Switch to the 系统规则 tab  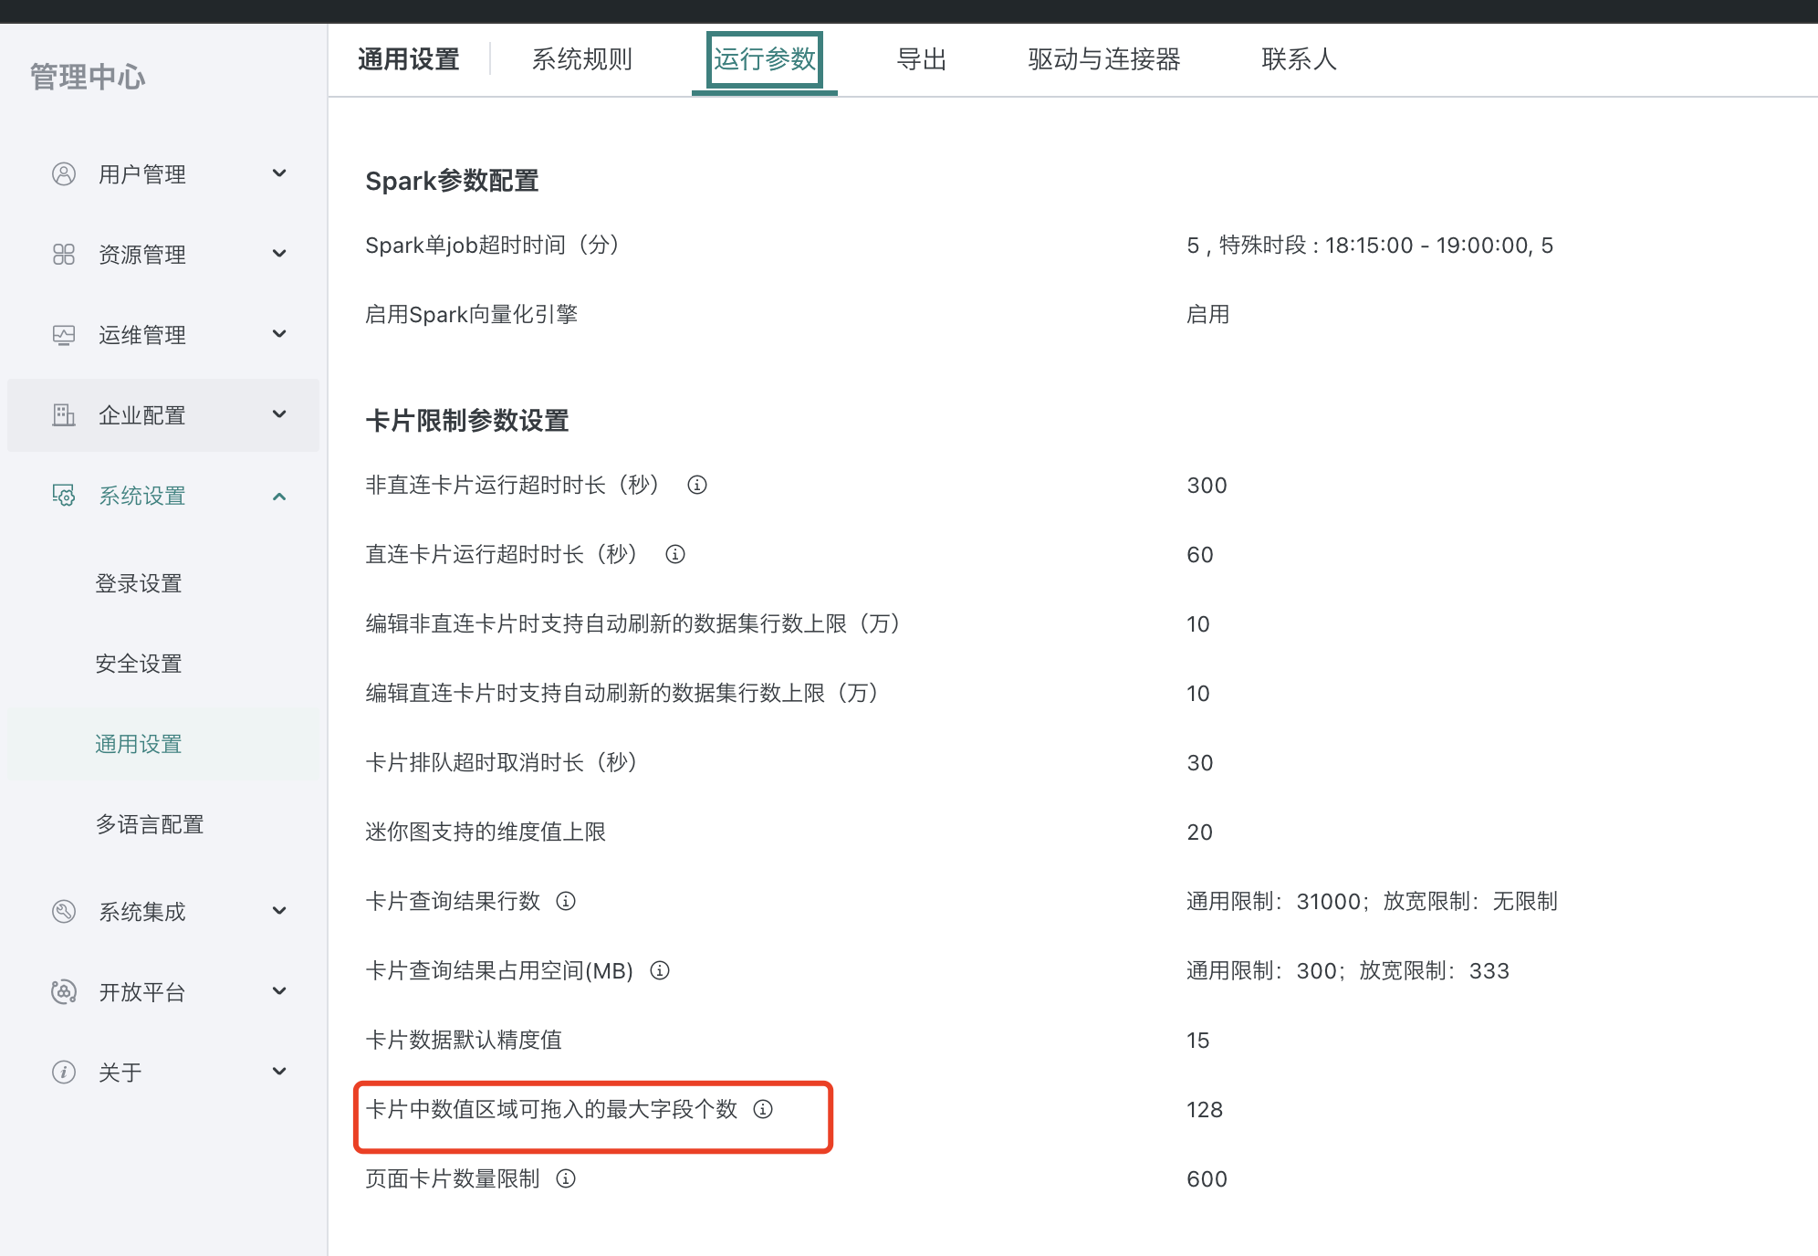click(x=583, y=58)
